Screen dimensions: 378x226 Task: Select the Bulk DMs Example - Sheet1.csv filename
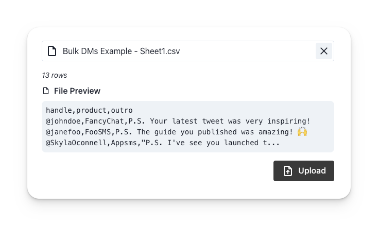coord(121,51)
